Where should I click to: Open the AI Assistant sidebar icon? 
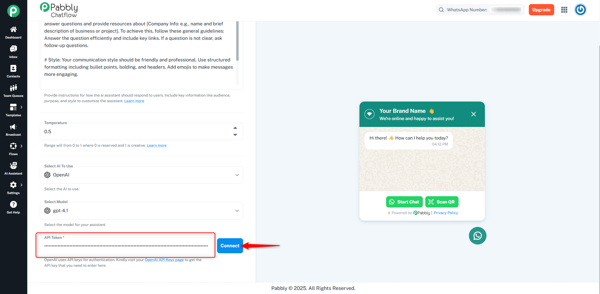click(13, 165)
